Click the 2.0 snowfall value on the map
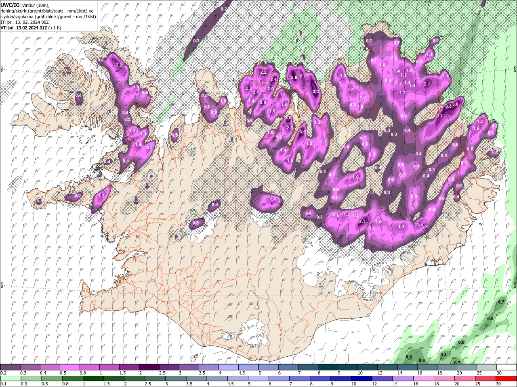 (x=271, y=89)
